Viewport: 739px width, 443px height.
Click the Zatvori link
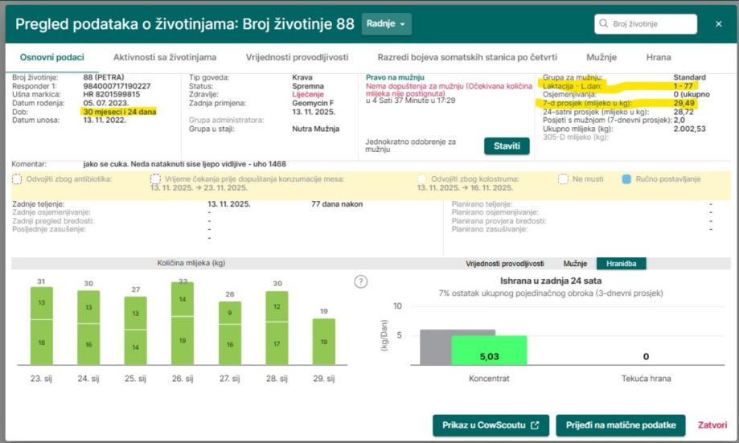[x=712, y=425]
